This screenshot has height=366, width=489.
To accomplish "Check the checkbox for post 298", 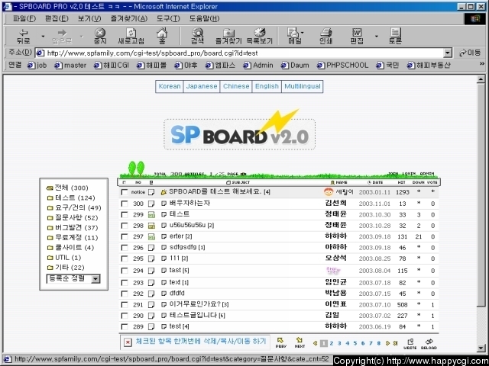I will tap(125, 226).
